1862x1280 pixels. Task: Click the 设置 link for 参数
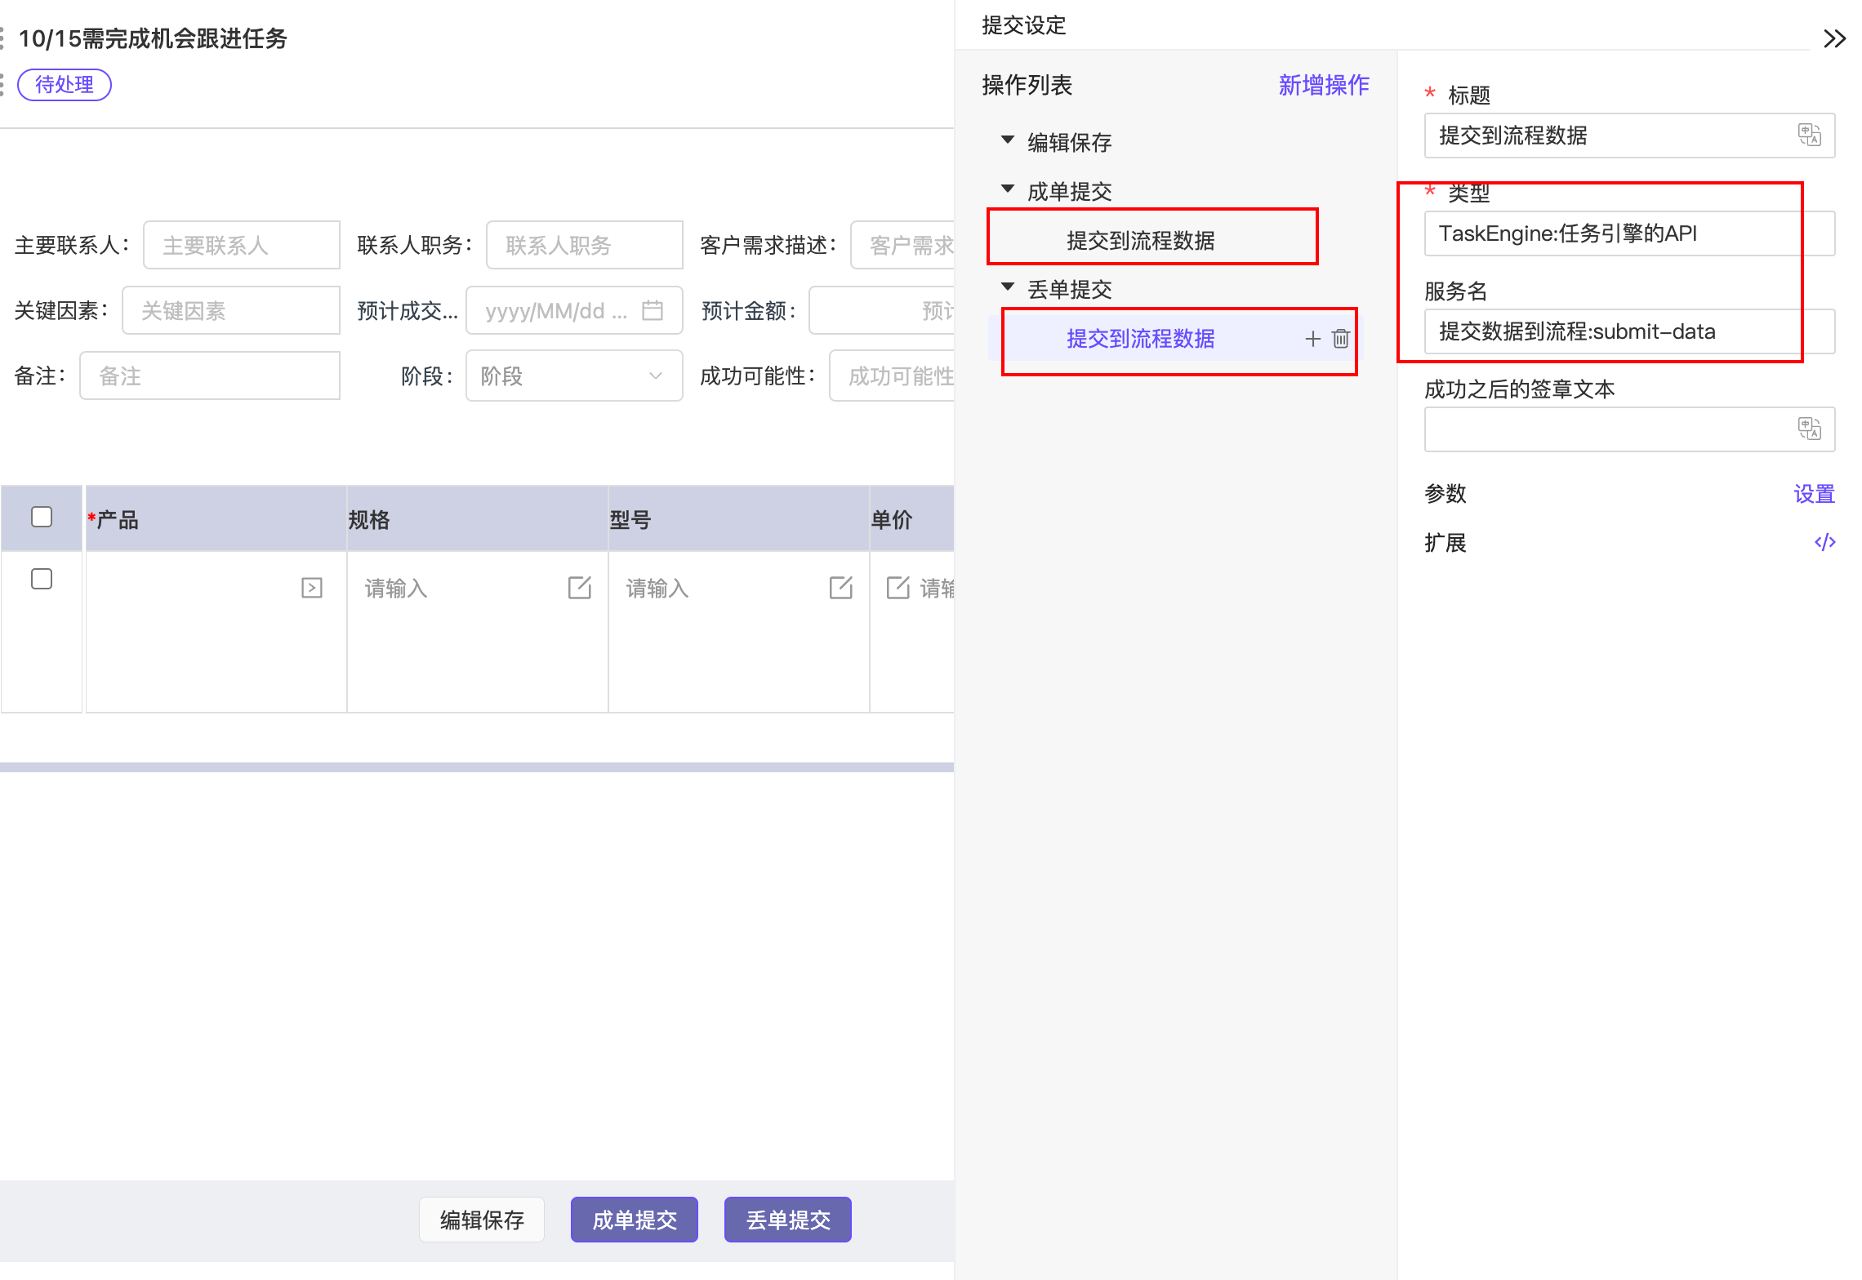tap(1814, 493)
